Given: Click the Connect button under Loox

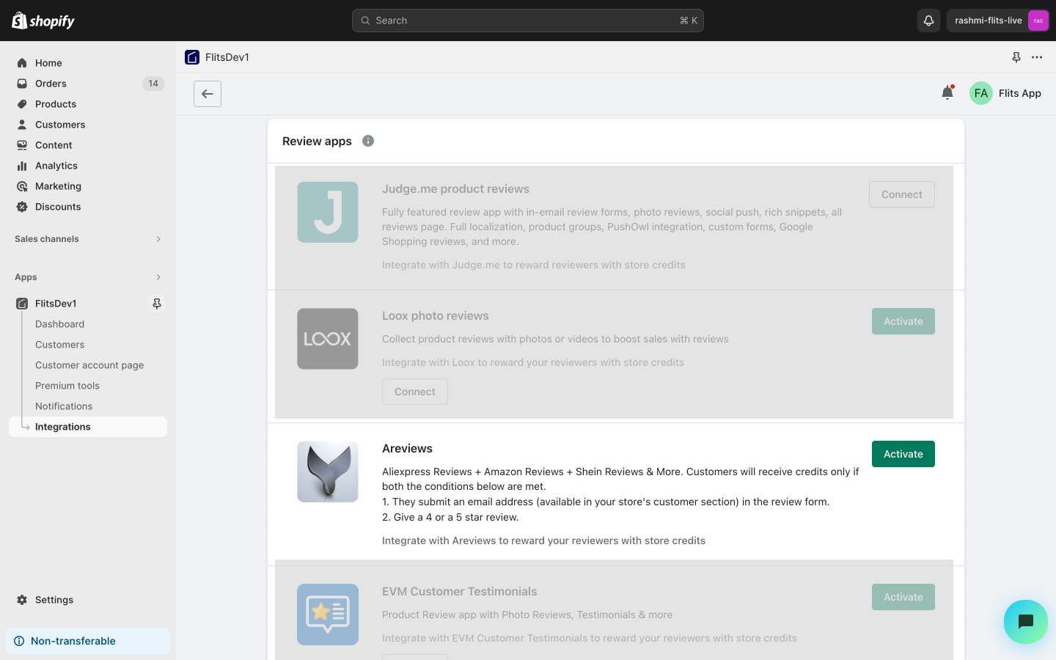Looking at the screenshot, I should pyautogui.click(x=415, y=392).
